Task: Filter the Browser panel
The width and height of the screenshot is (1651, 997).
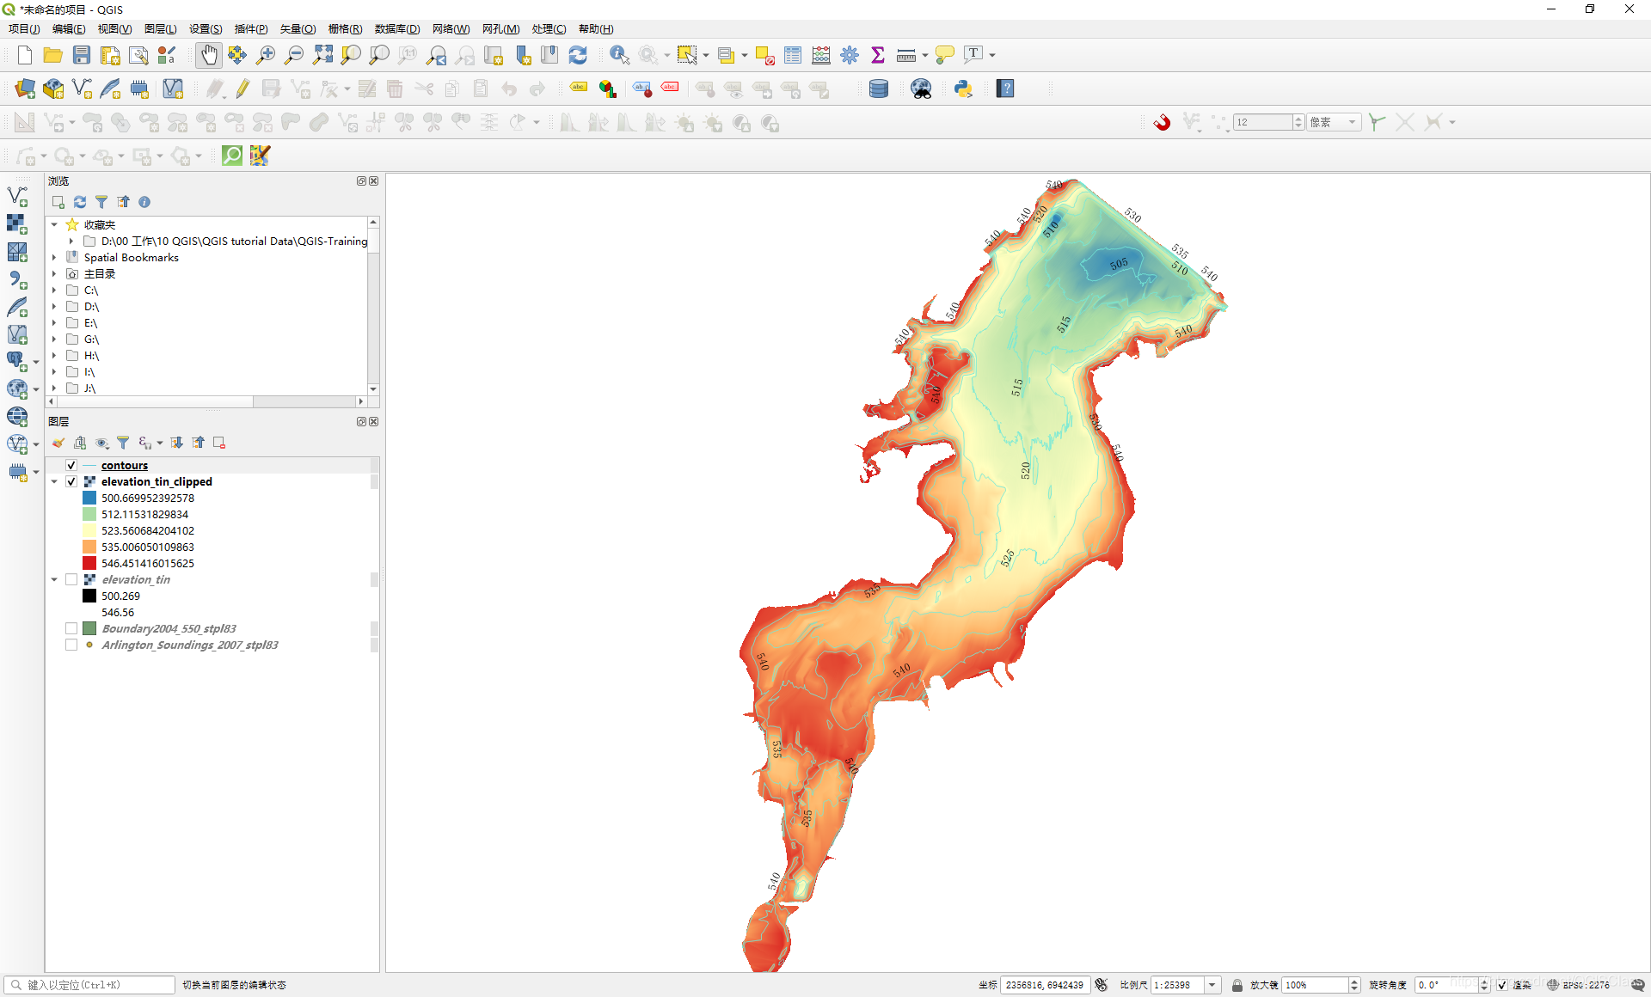Action: click(x=101, y=202)
